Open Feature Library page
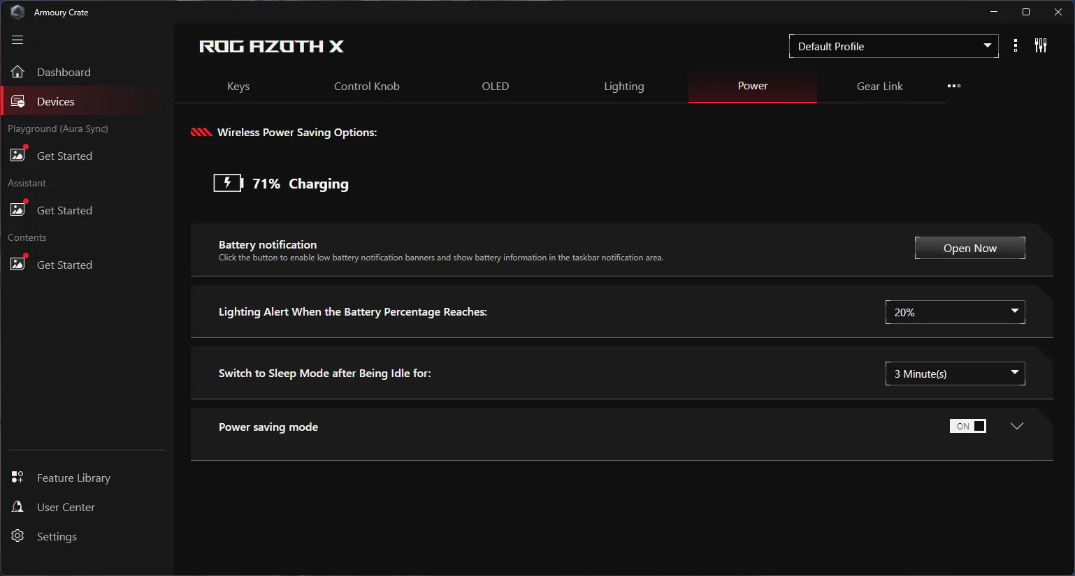 pyautogui.click(x=73, y=478)
